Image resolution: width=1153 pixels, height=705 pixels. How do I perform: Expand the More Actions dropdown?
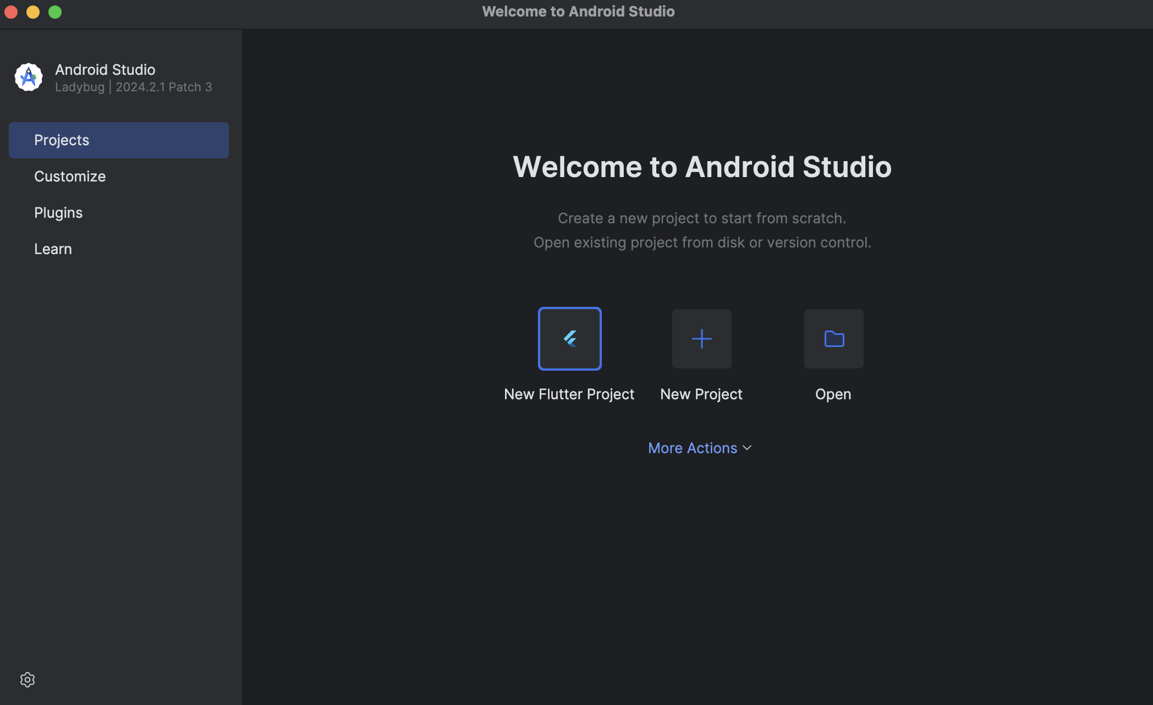(700, 448)
